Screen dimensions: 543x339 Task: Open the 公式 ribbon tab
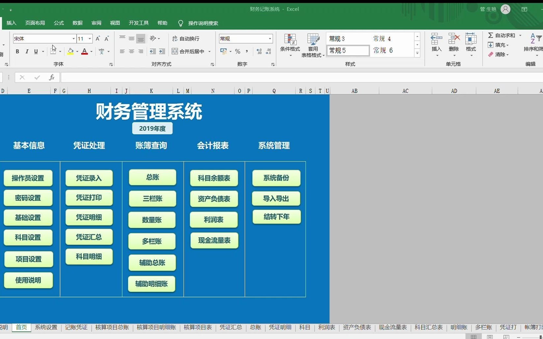pos(59,23)
